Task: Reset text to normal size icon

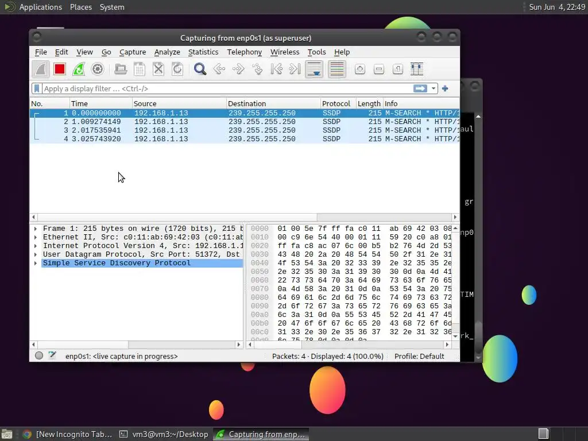Action: [398, 69]
